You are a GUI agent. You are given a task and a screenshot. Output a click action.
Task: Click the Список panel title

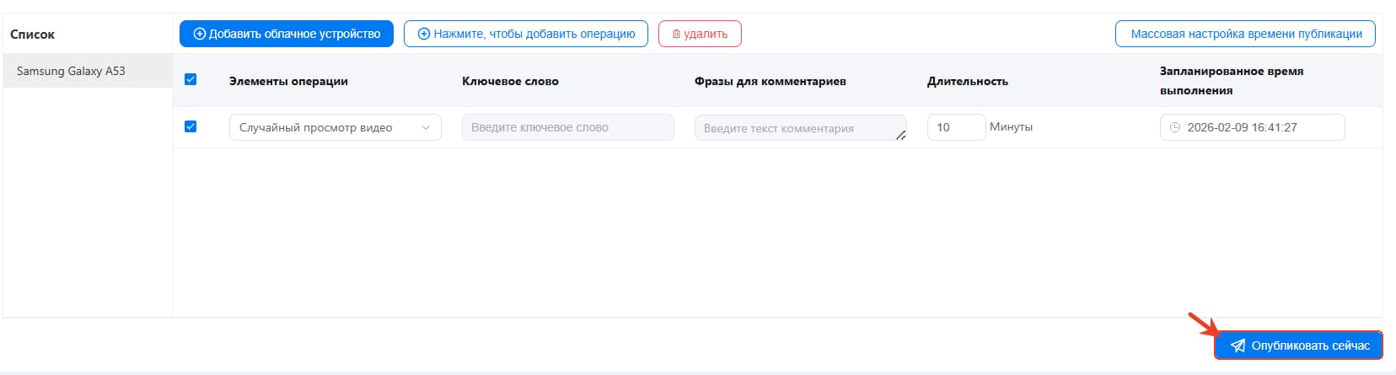(x=32, y=35)
